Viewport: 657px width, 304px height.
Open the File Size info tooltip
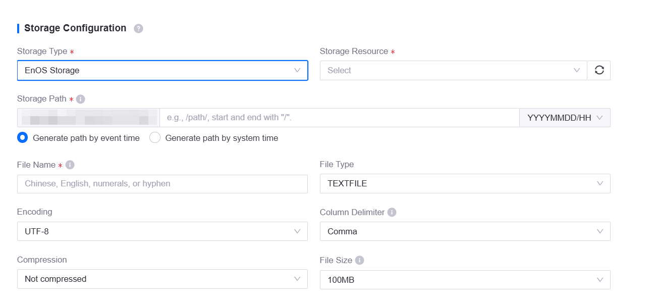[x=359, y=260]
